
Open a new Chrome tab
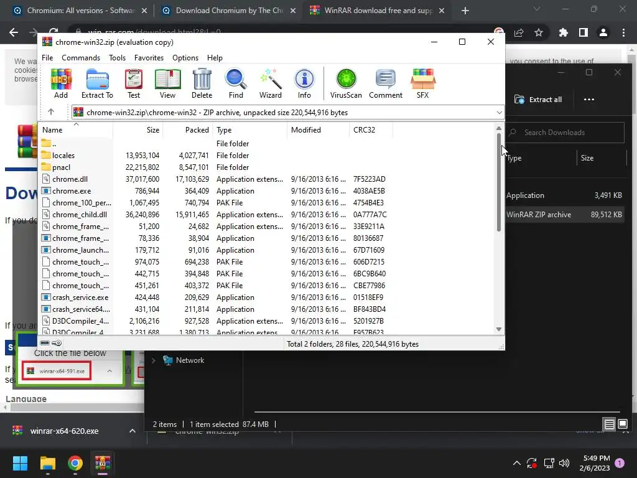tap(465, 11)
